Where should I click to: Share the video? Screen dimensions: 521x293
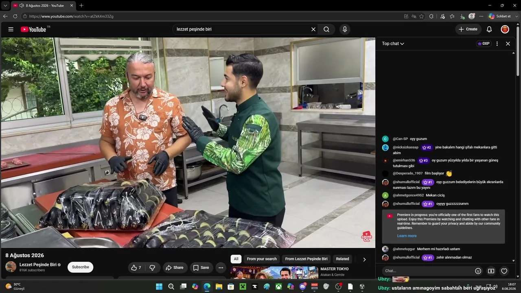coord(175,268)
